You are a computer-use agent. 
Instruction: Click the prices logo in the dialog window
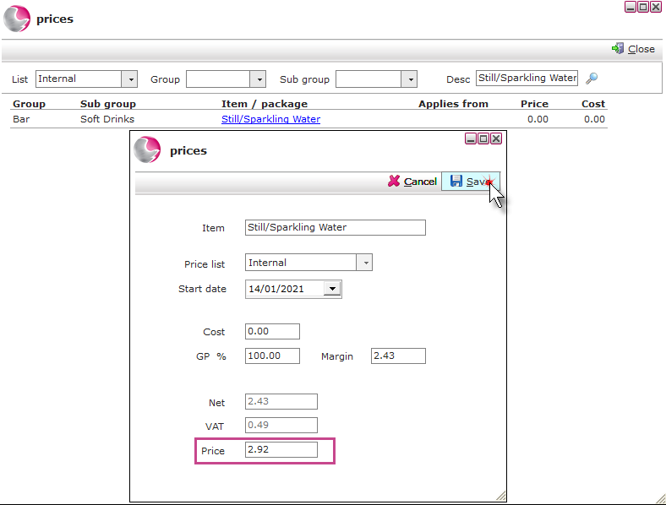point(147,149)
